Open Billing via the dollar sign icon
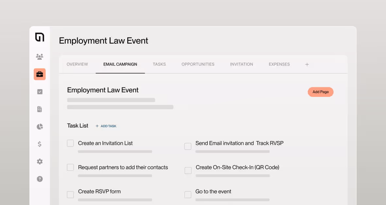 (40, 144)
